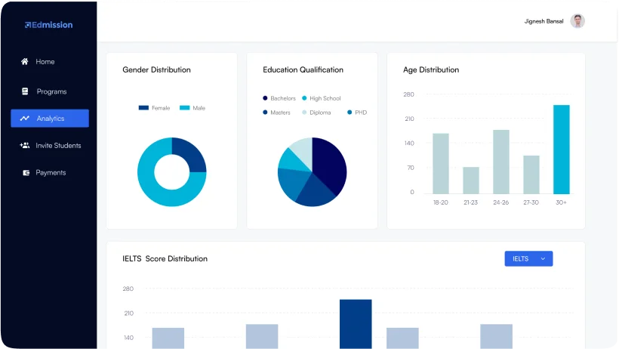Screen dimensions: 619x349
Task: Toggle Female legend swatch
Action: tap(143, 107)
